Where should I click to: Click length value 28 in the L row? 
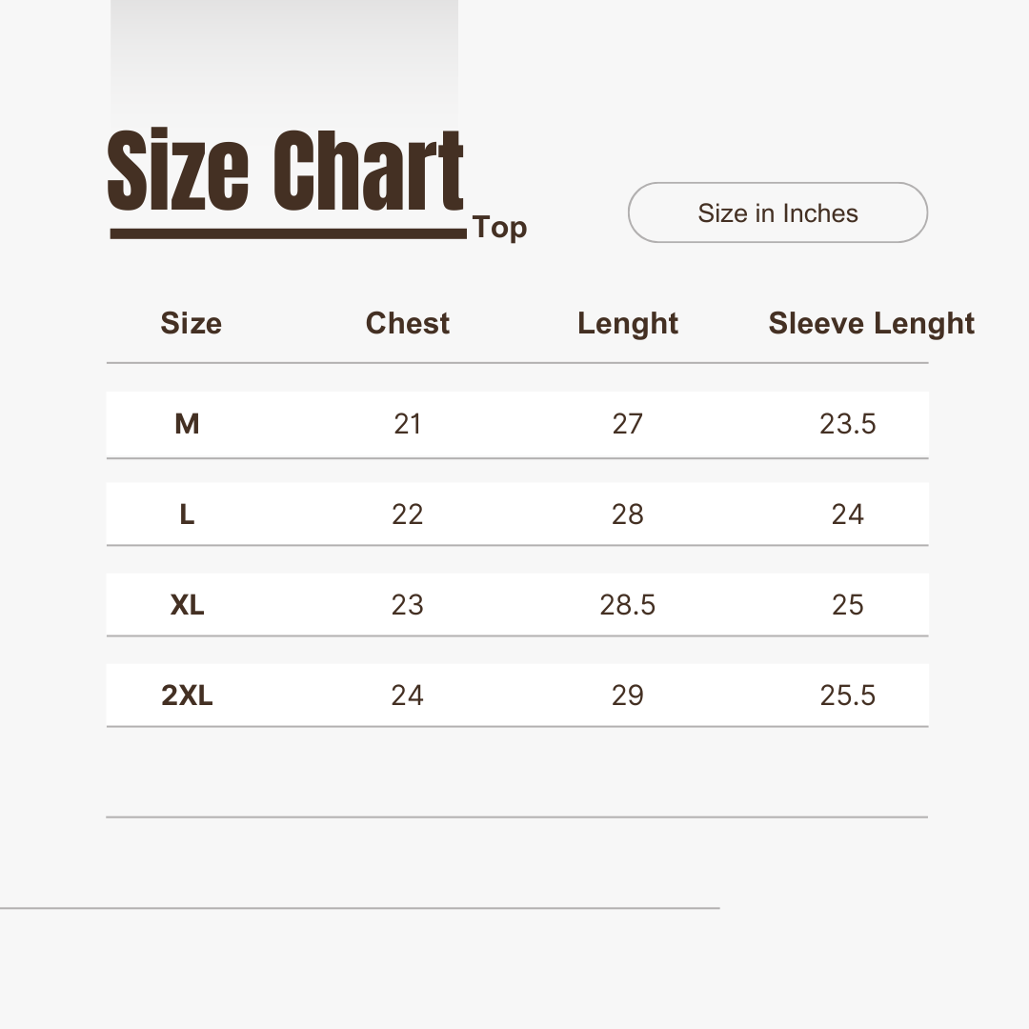[x=628, y=514]
